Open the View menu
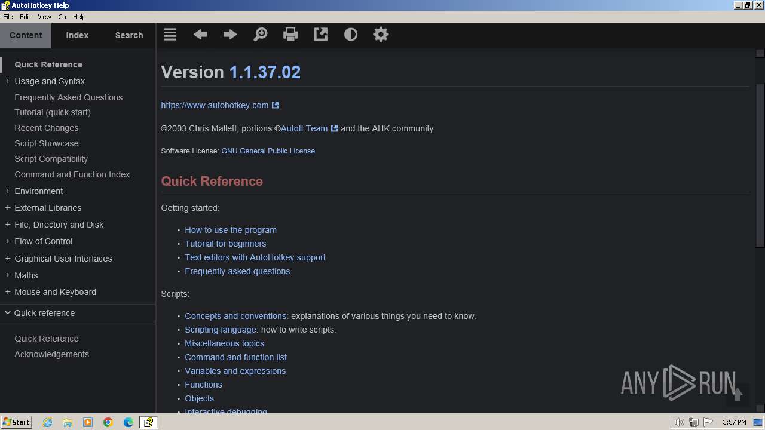765x430 pixels. pos(44,17)
